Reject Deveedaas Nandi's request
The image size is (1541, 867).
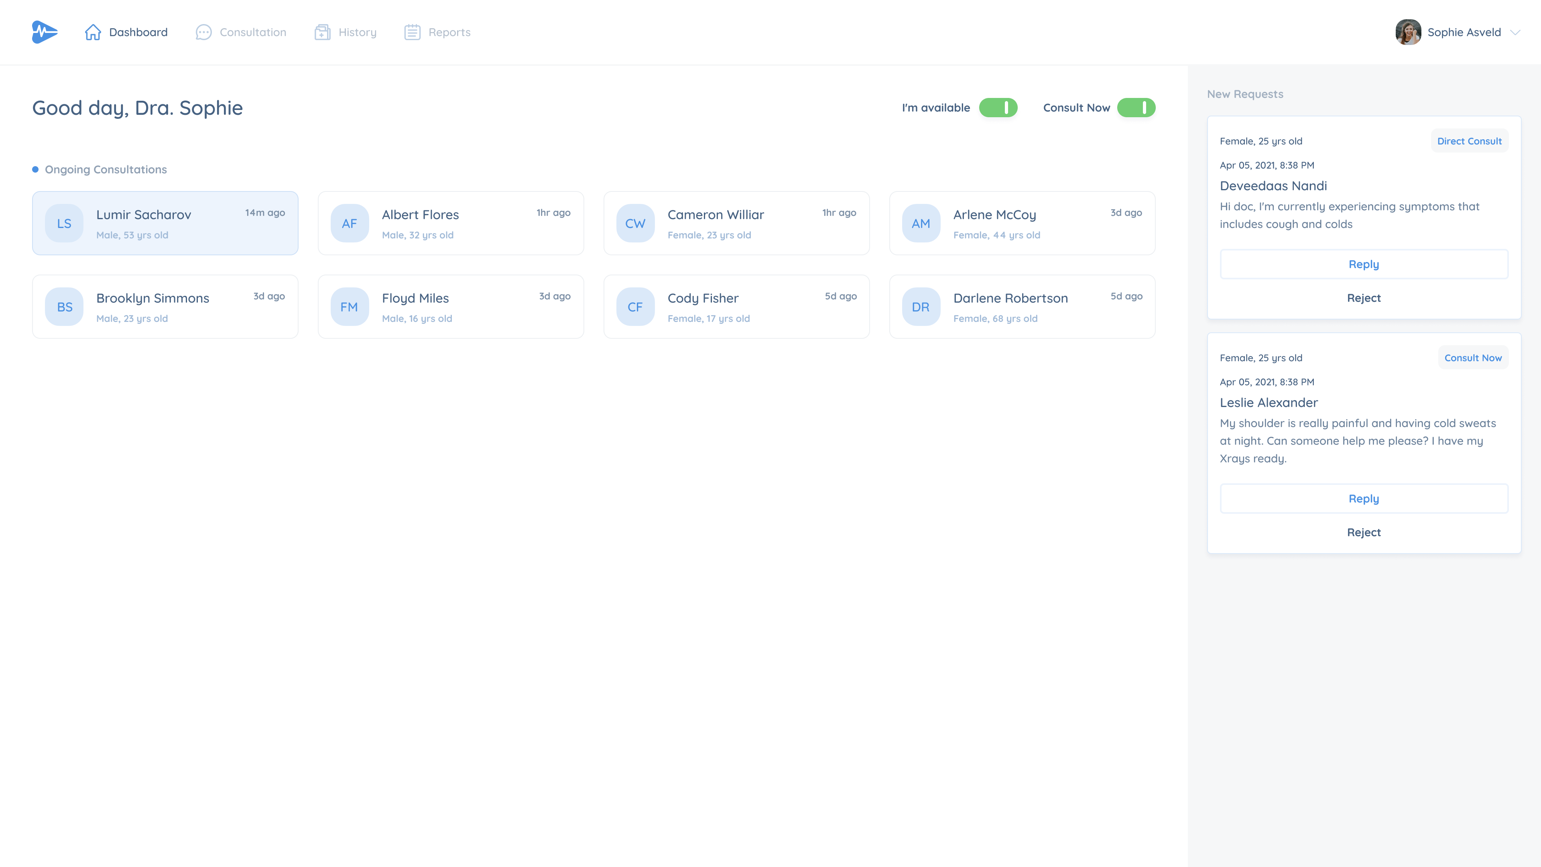1364,298
